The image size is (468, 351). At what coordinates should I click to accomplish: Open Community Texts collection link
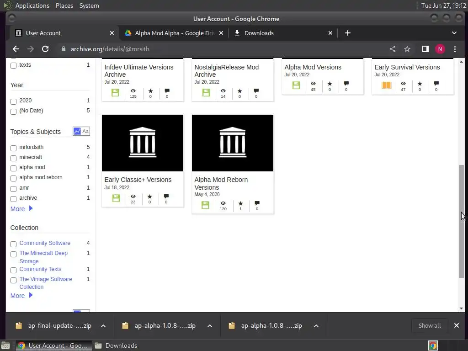pos(40,269)
